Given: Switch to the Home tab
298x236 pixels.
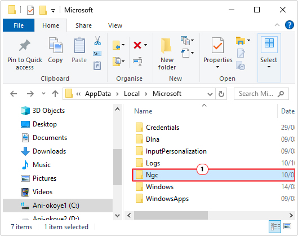Looking at the screenshot, I should 51,25.
